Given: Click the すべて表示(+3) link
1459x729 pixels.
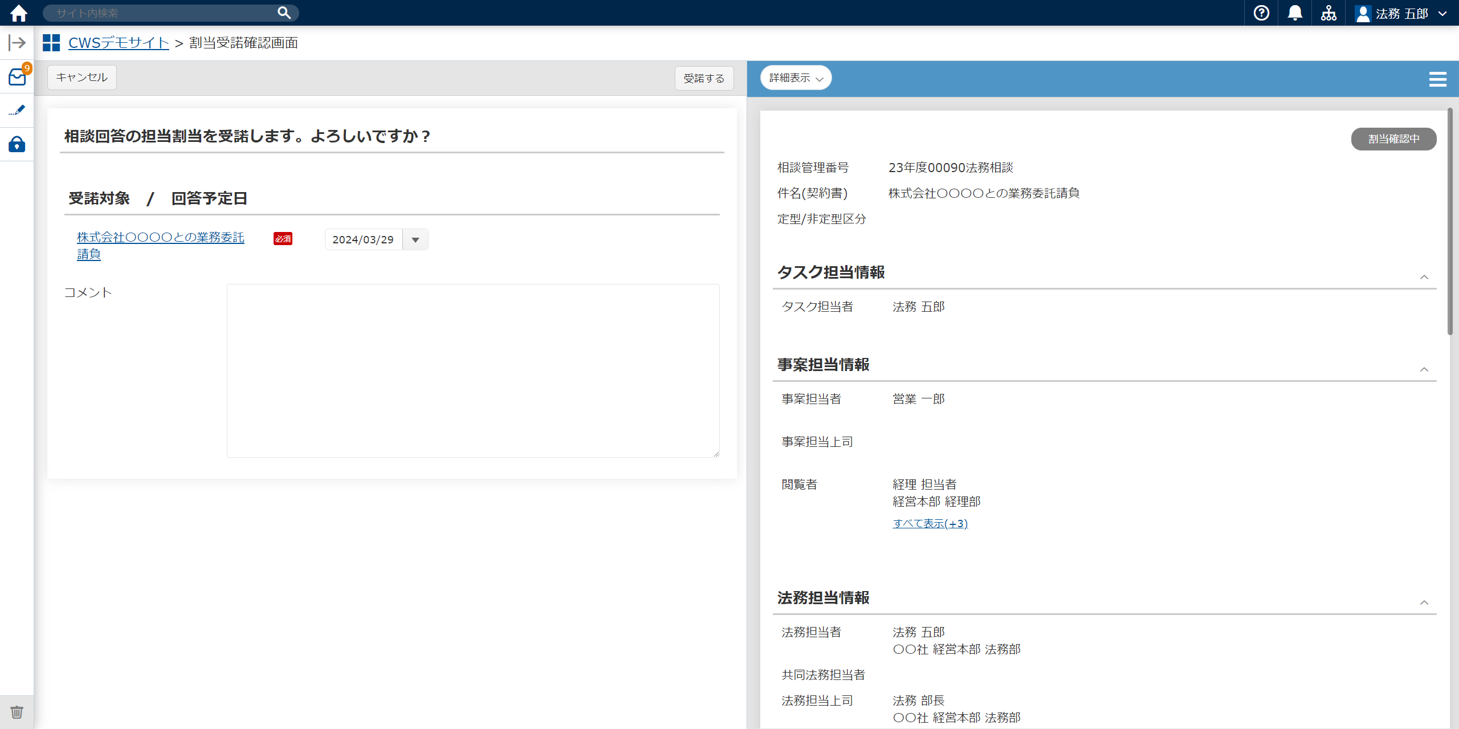Looking at the screenshot, I should pyautogui.click(x=930, y=523).
